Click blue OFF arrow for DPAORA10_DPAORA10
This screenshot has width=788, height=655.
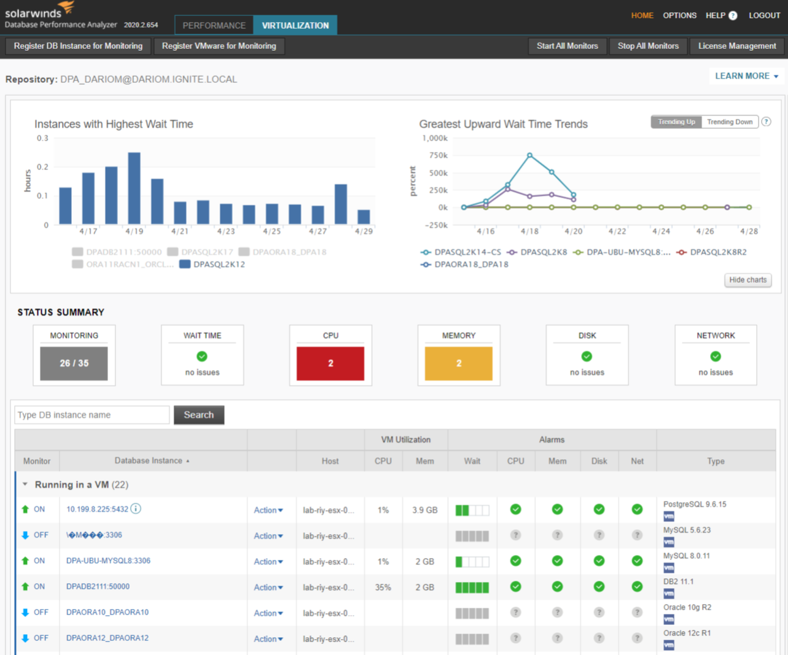25,613
